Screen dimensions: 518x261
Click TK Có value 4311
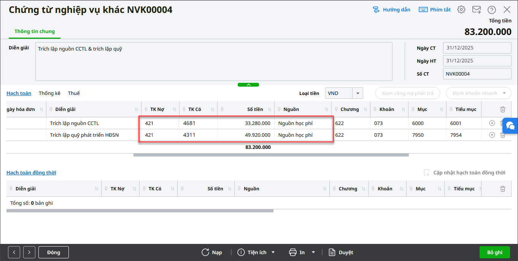[x=189, y=135]
